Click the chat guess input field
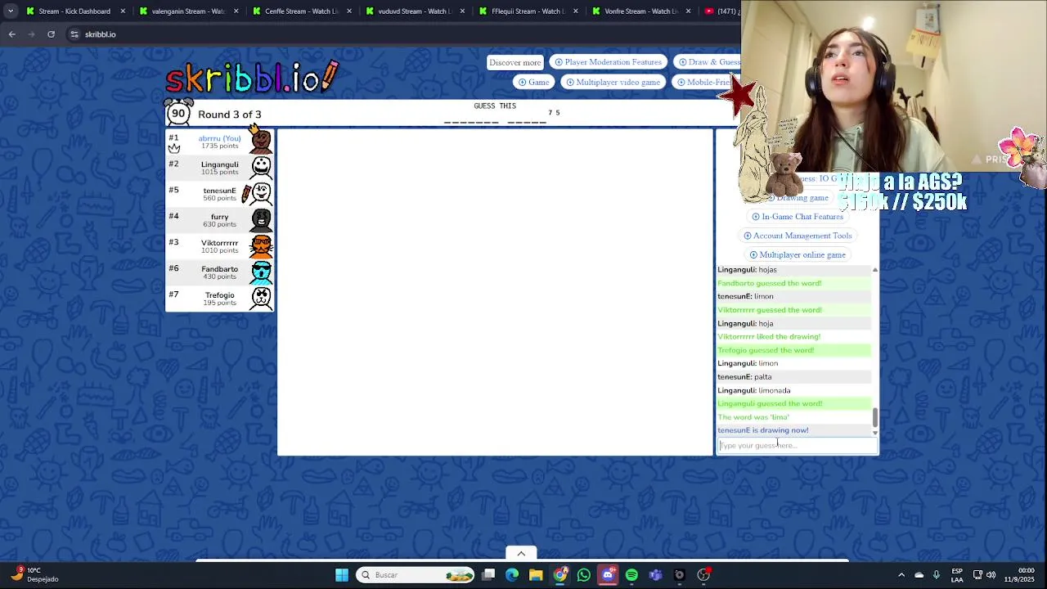Image resolution: width=1047 pixels, height=589 pixels. coord(798,446)
